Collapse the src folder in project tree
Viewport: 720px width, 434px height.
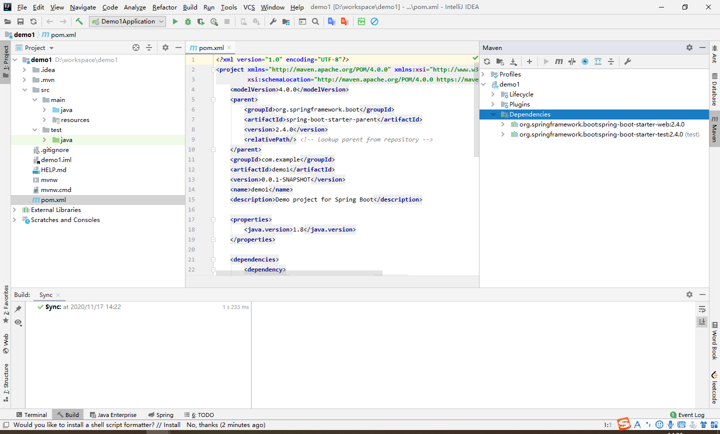tap(24, 90)
